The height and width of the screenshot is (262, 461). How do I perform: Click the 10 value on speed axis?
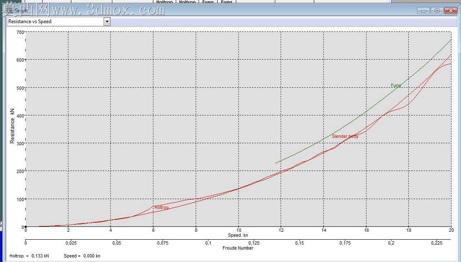[x=239, y=230]
